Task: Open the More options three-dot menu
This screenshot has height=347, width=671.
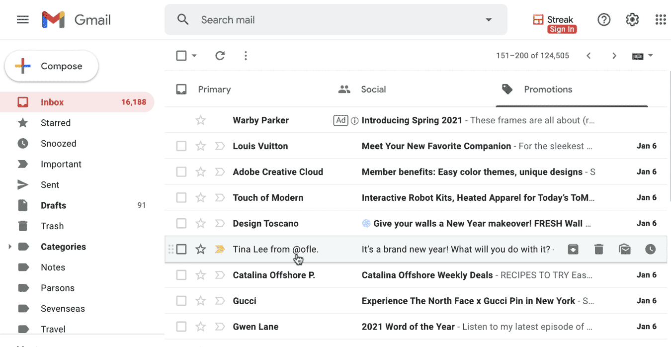Action: (x=246, y=56)
